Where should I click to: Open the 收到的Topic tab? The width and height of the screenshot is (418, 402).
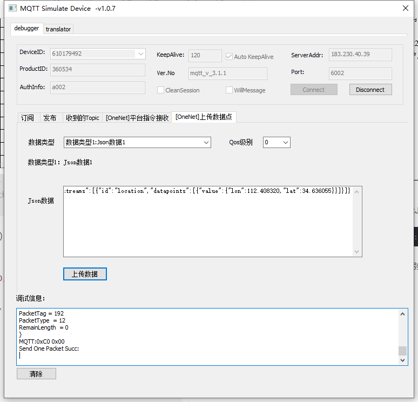pos(83,118)
